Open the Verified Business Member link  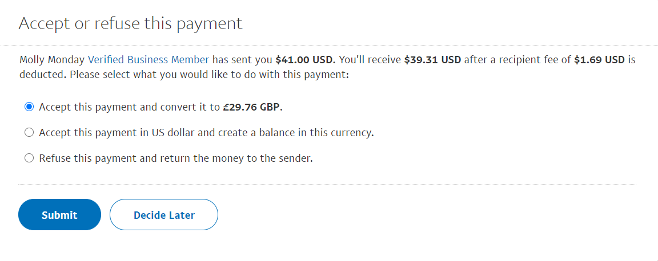(x=149, y=59)
